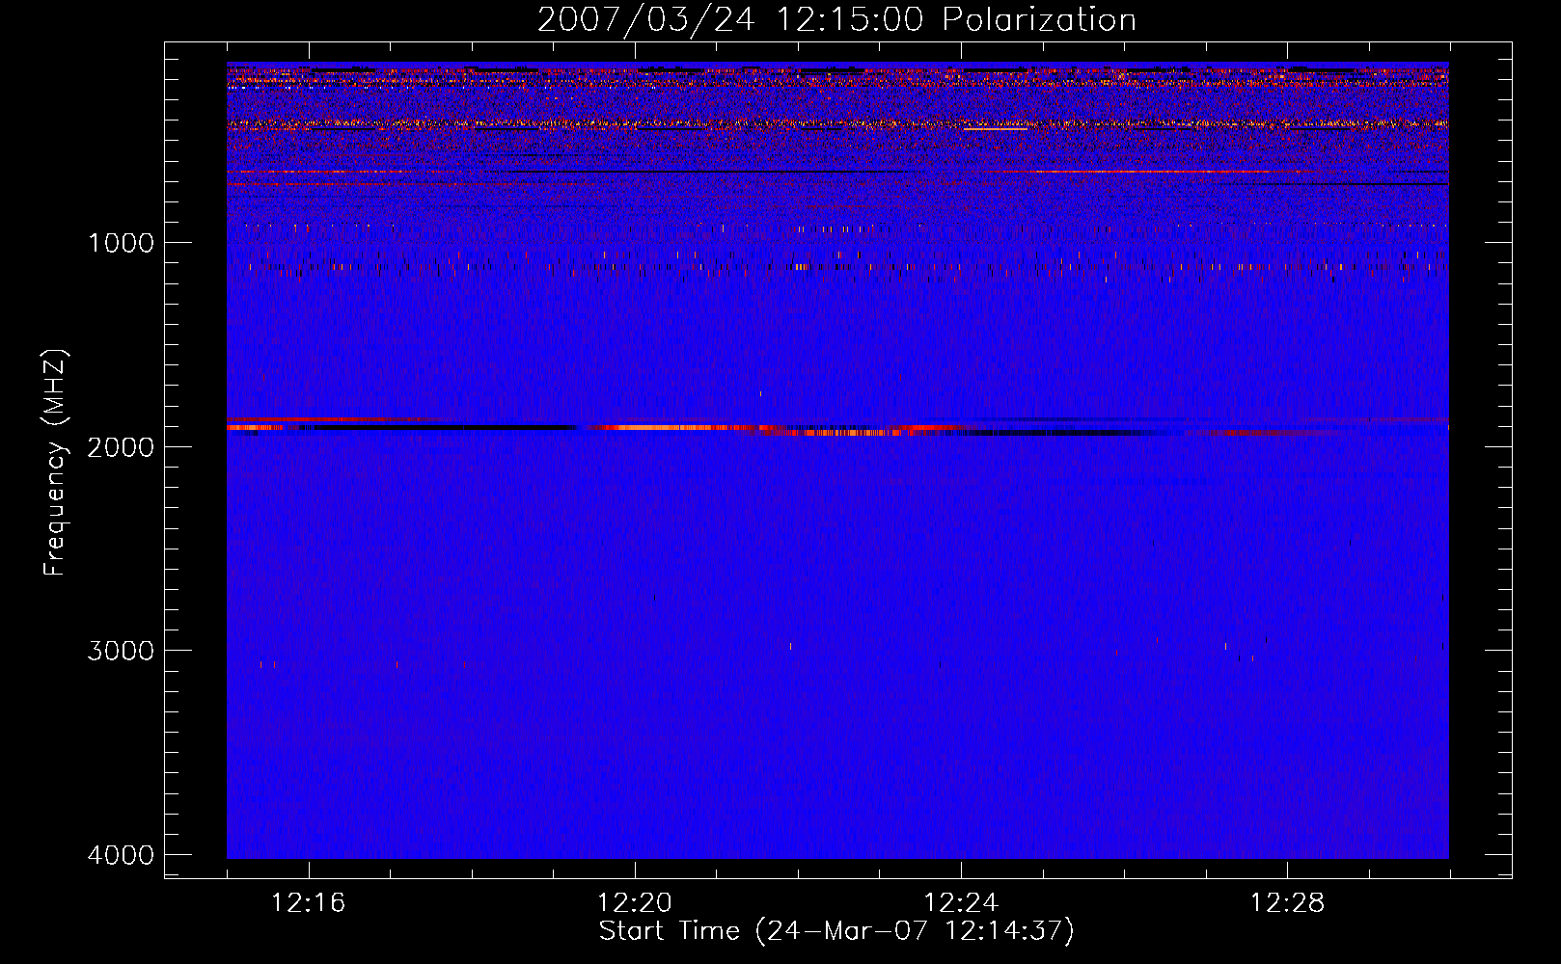Screen dimensions: 1561x964
Task: Click the bright red emission band near 2000 MHz
Action: (837, 427)
